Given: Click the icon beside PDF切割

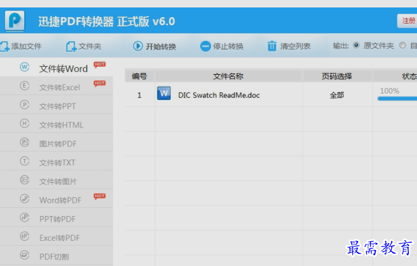Looking at the screenshot, I should click(25, 255).
